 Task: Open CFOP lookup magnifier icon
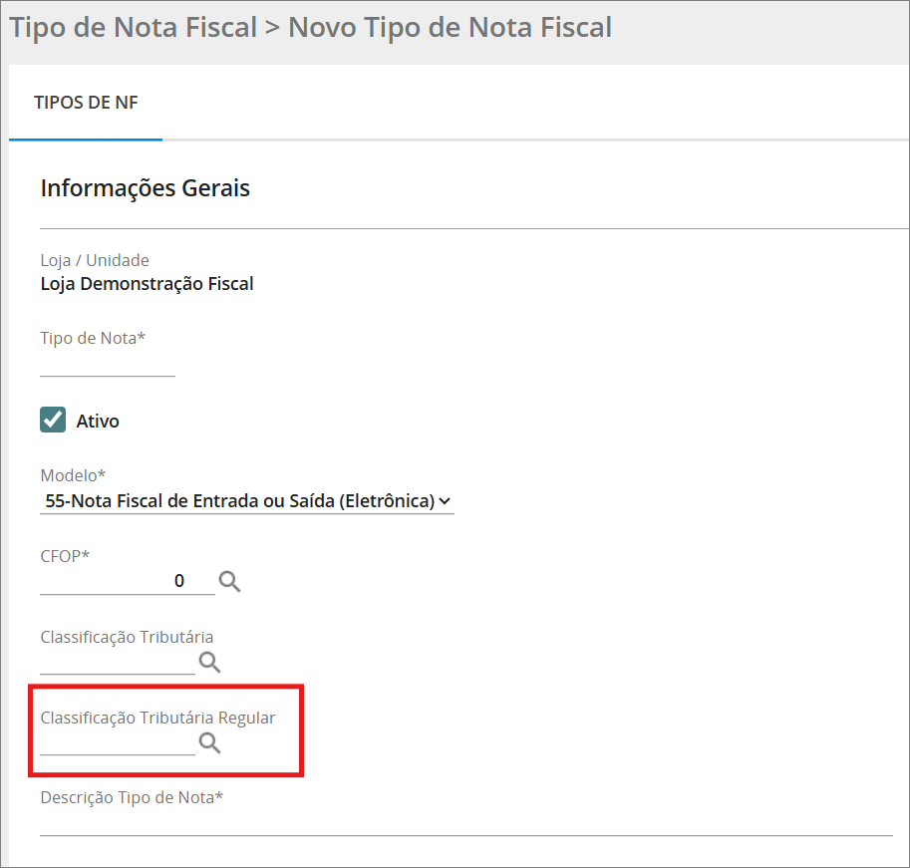[229, 581]
